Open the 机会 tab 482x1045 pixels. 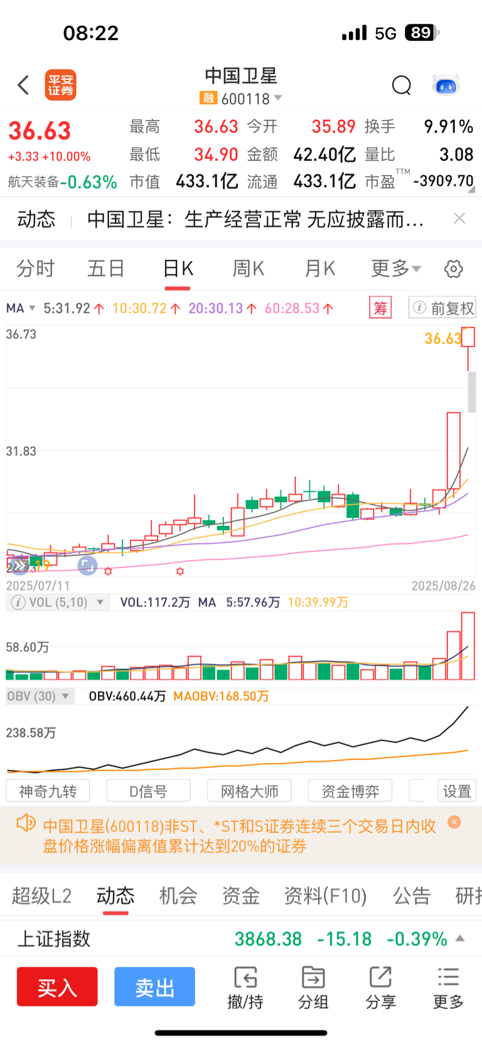(x=178, y=896)
